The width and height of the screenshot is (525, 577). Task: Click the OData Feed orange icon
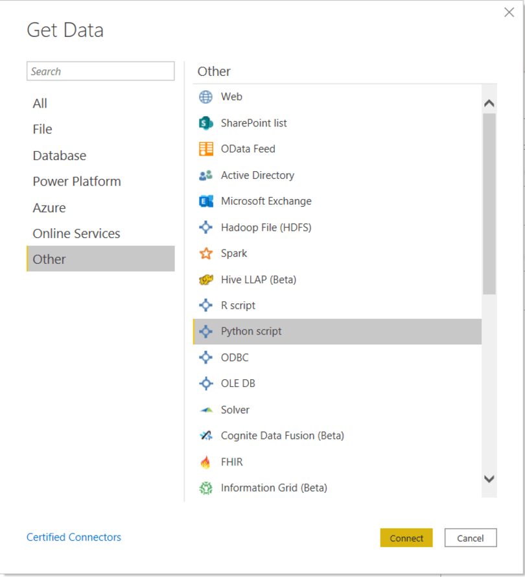[205, 149]
